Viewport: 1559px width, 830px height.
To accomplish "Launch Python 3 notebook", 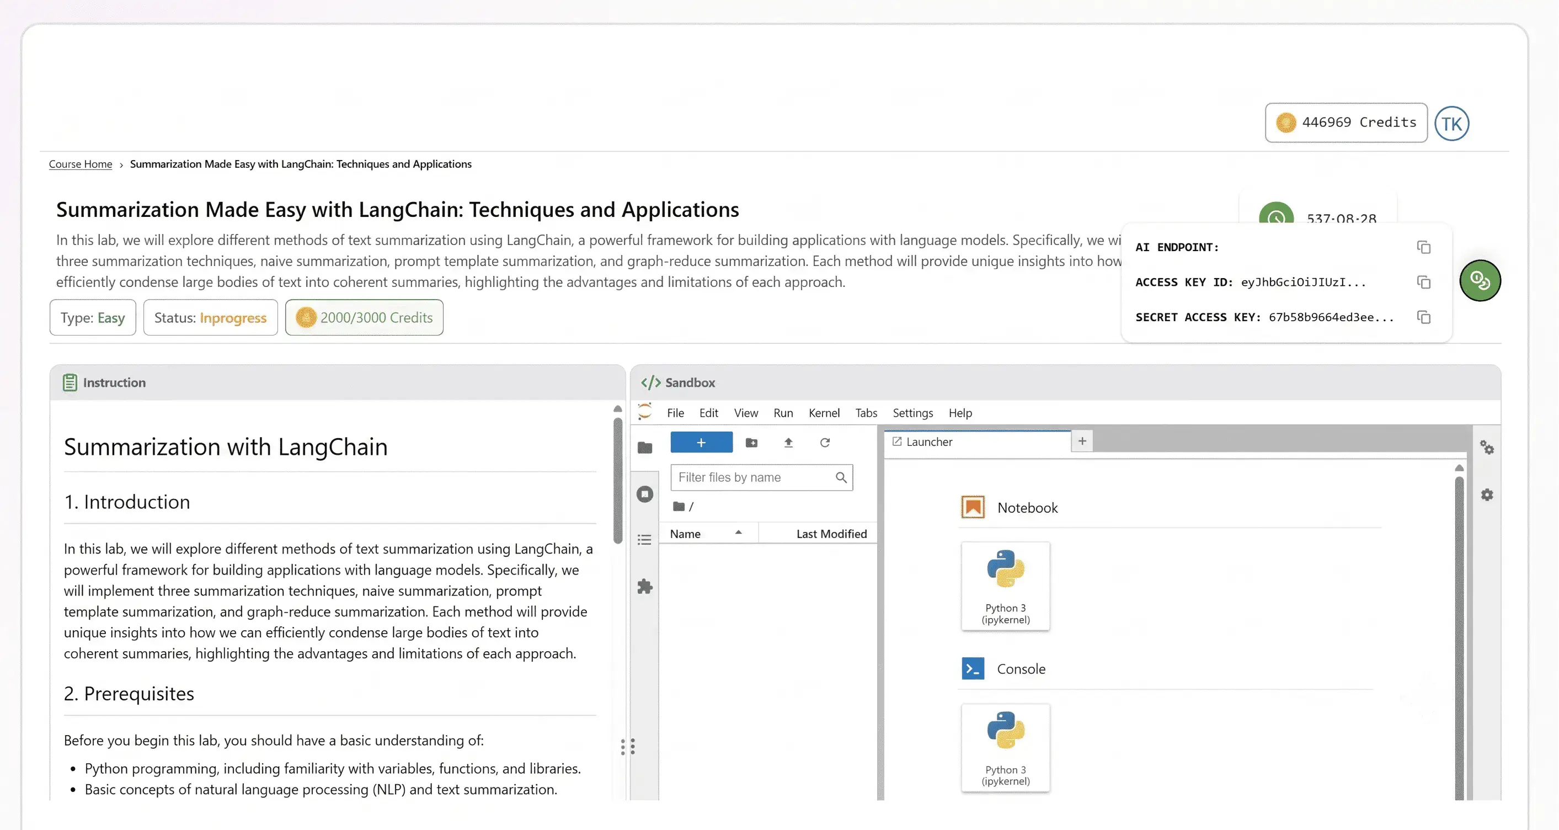I will (1005, 586).
